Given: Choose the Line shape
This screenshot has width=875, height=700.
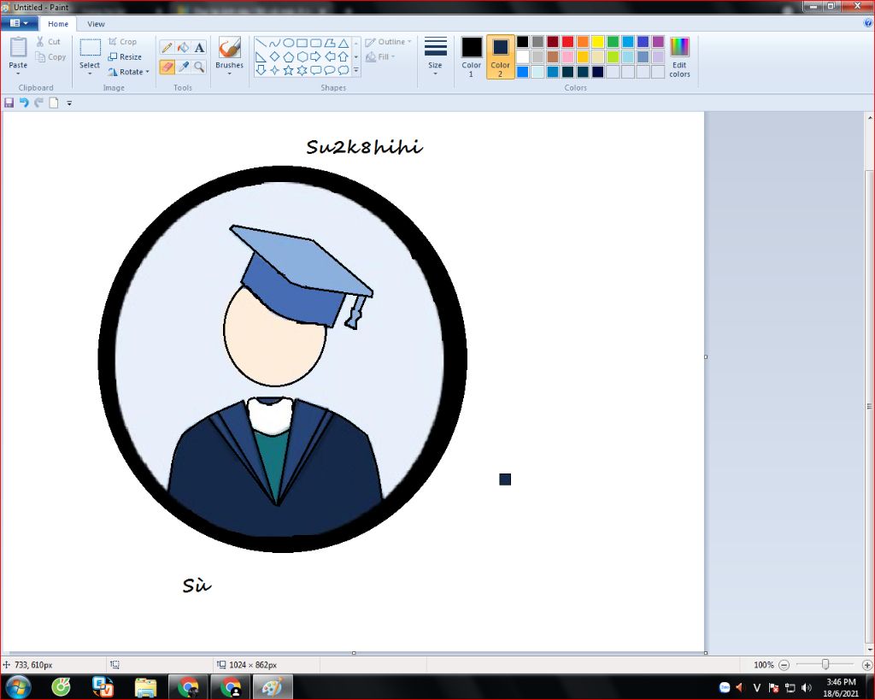Looking at the screenshot, I should [x=261, y=43].
